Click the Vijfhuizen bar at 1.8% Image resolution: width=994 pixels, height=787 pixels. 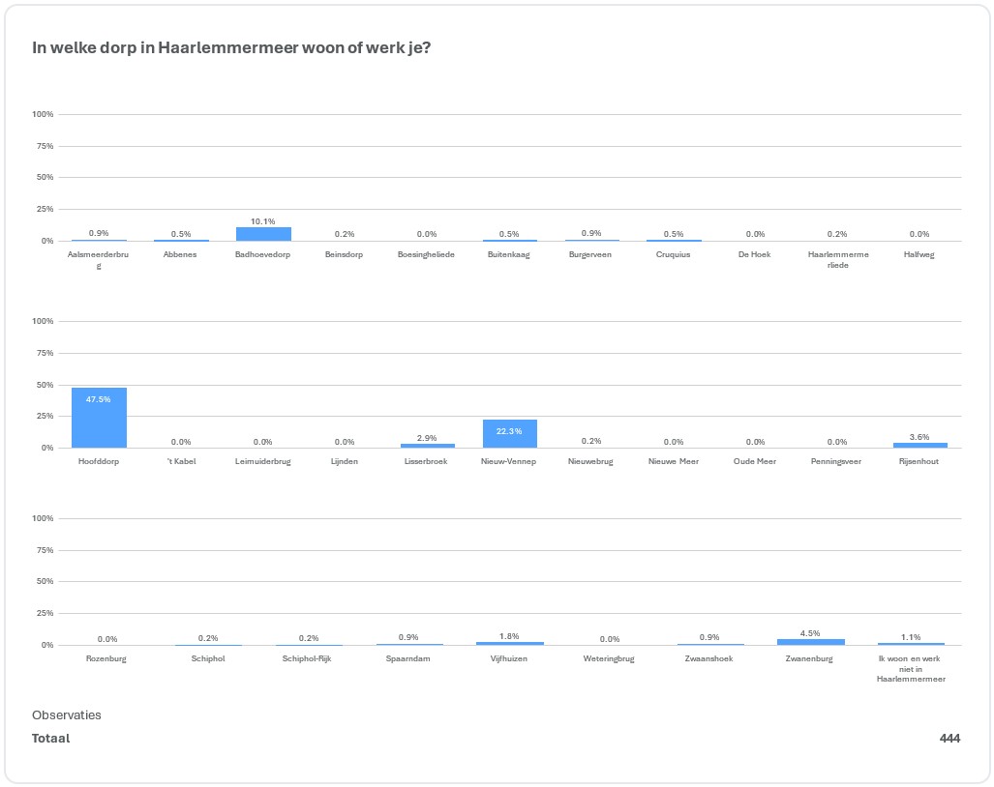pyautogui.click(x=509, y=643)
